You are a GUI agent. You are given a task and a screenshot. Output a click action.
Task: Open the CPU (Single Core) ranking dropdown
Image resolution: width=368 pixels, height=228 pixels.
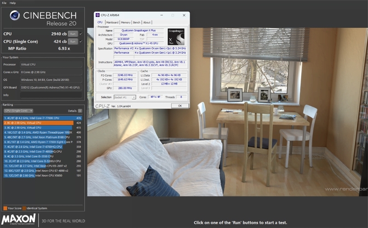18,111
